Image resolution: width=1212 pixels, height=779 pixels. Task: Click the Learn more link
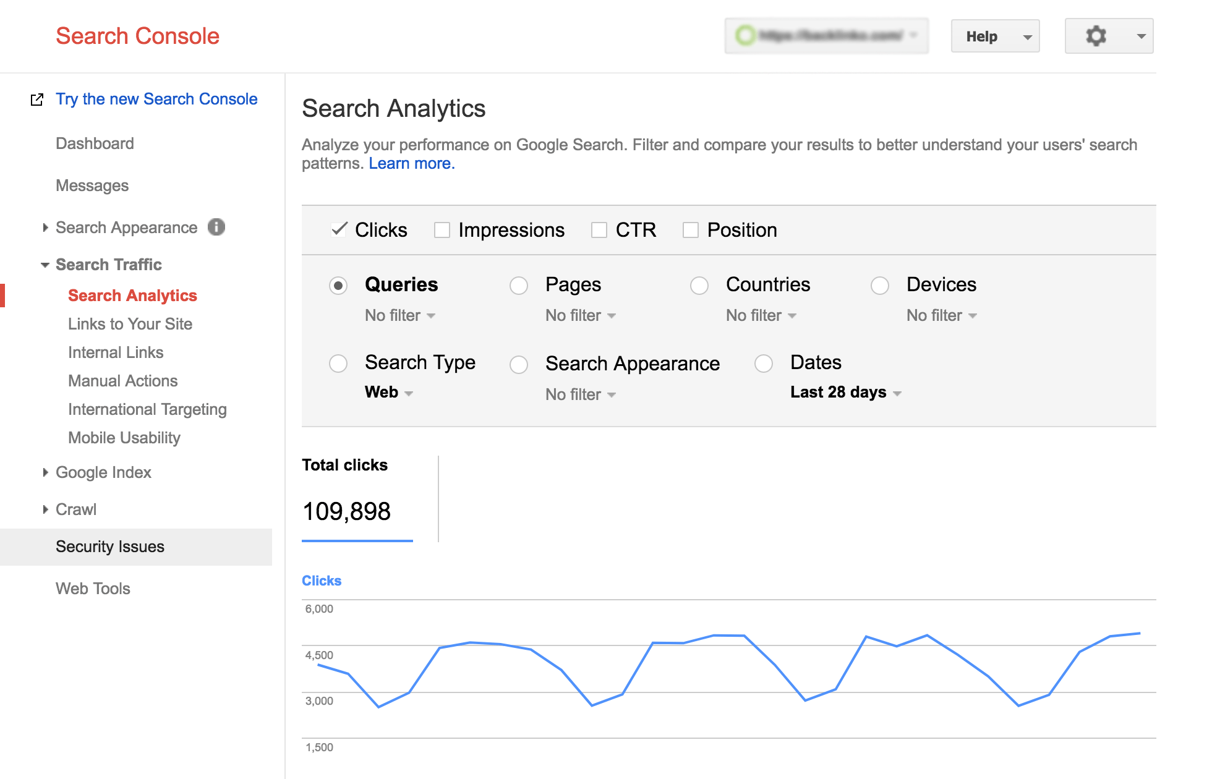[412, 164]
